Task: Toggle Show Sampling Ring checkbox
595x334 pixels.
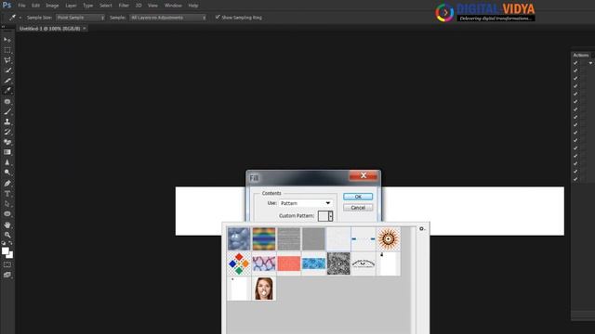Action: (218, 17)
